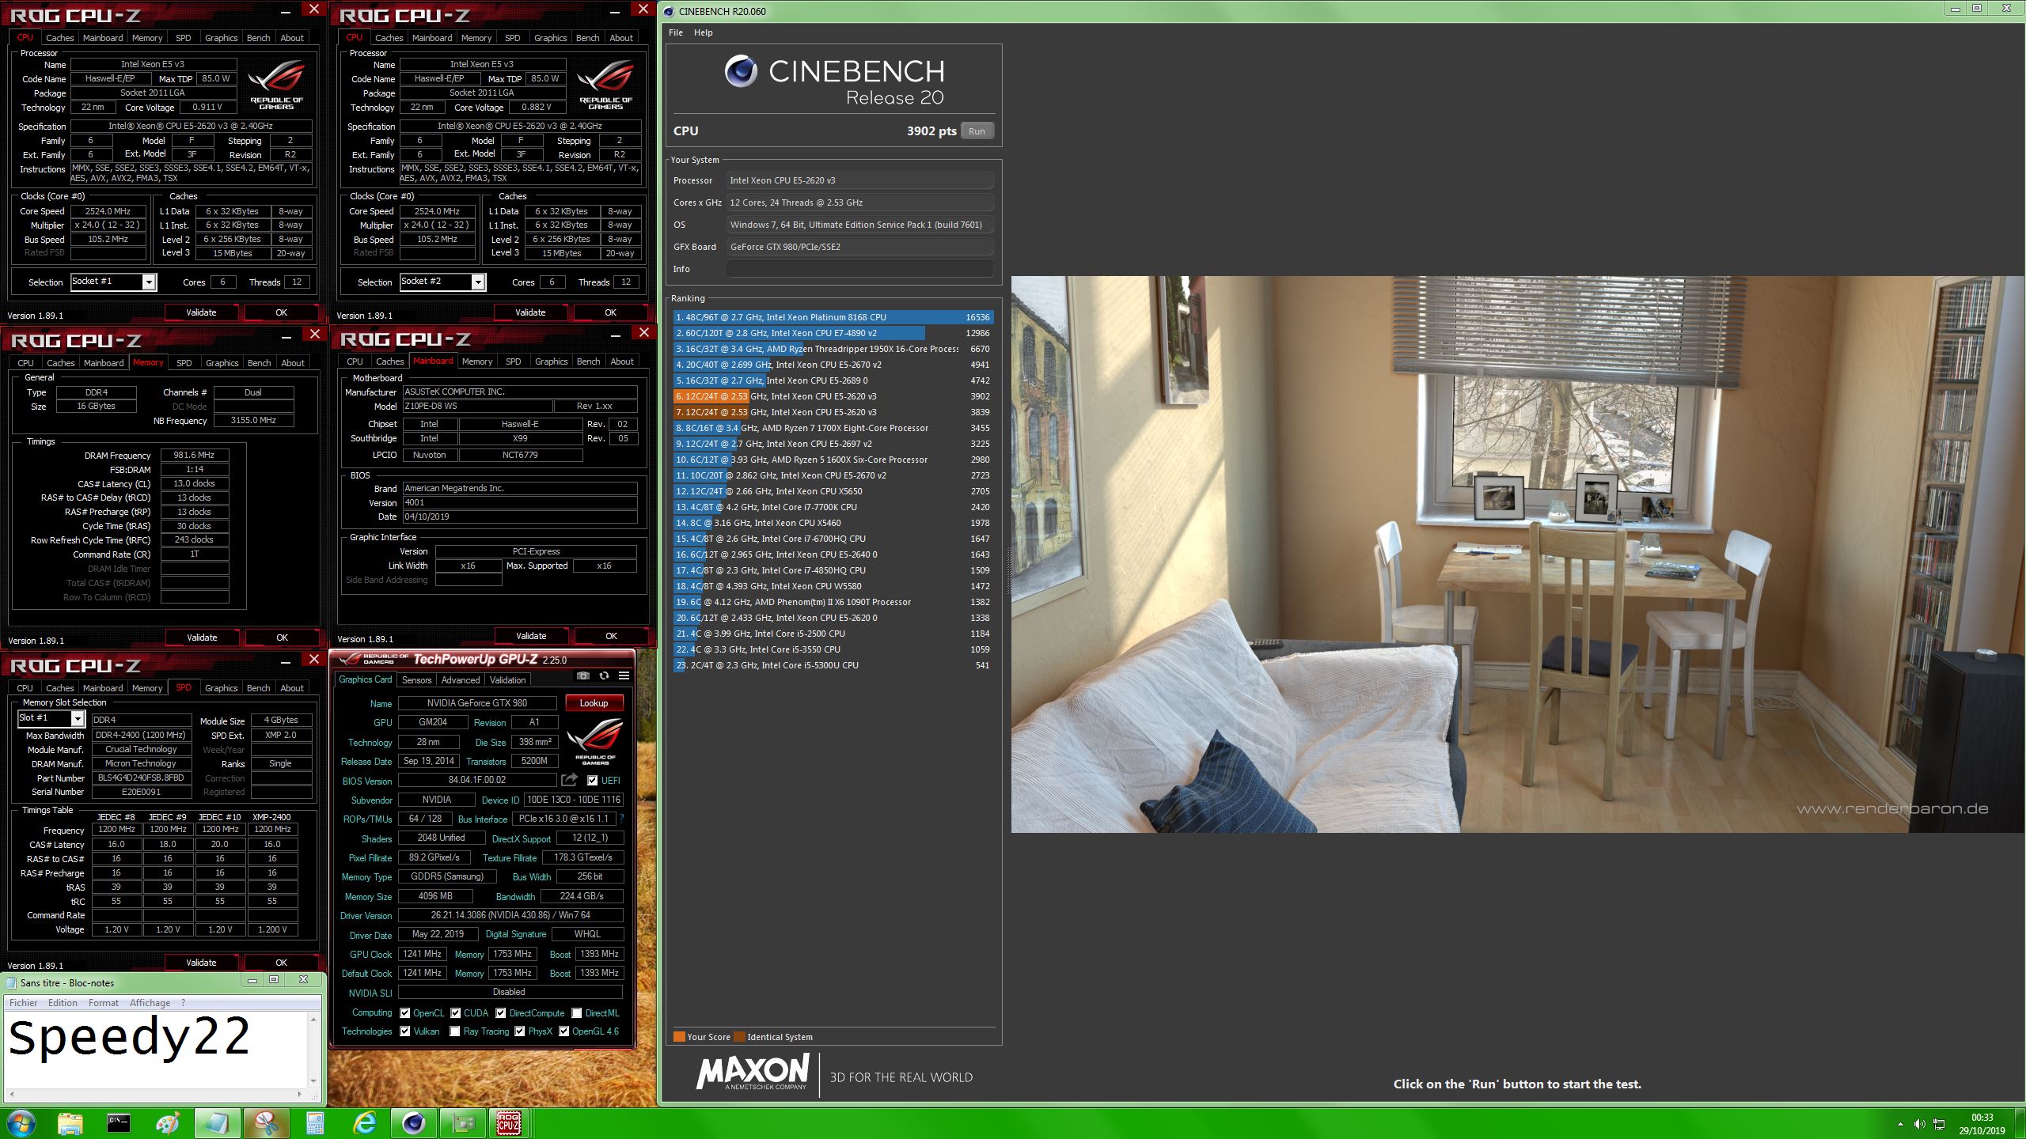The image size is (2026, 1139).
Task: Toggle the PhysX checkbox
Action: 520,1031
